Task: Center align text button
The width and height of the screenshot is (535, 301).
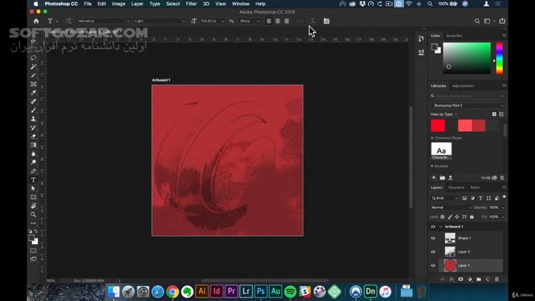Action: 277,21
